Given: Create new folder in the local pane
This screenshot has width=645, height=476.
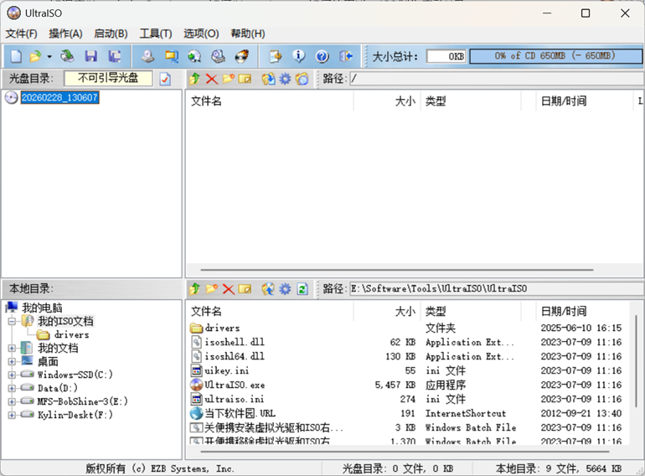Looking at the screenshot, I should coord(211,289).
